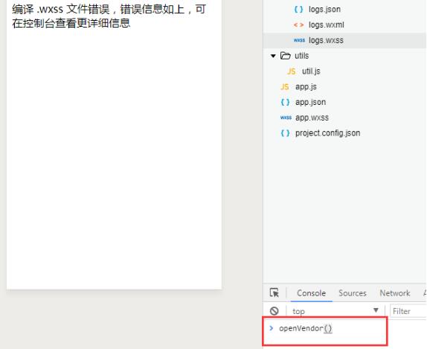427x349 pixels.
Task: Open app.json in the file tree
Action: [x=310, y=102]
